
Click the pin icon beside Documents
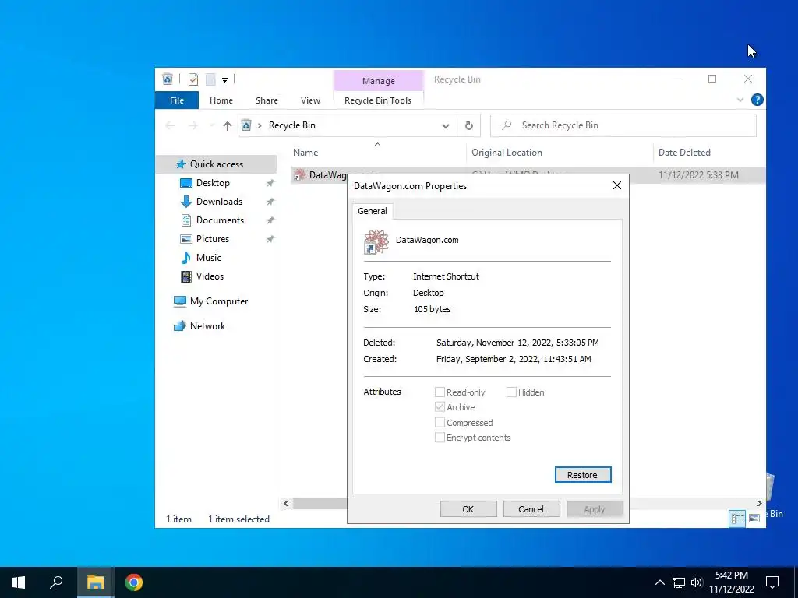(x=270, y=220)
